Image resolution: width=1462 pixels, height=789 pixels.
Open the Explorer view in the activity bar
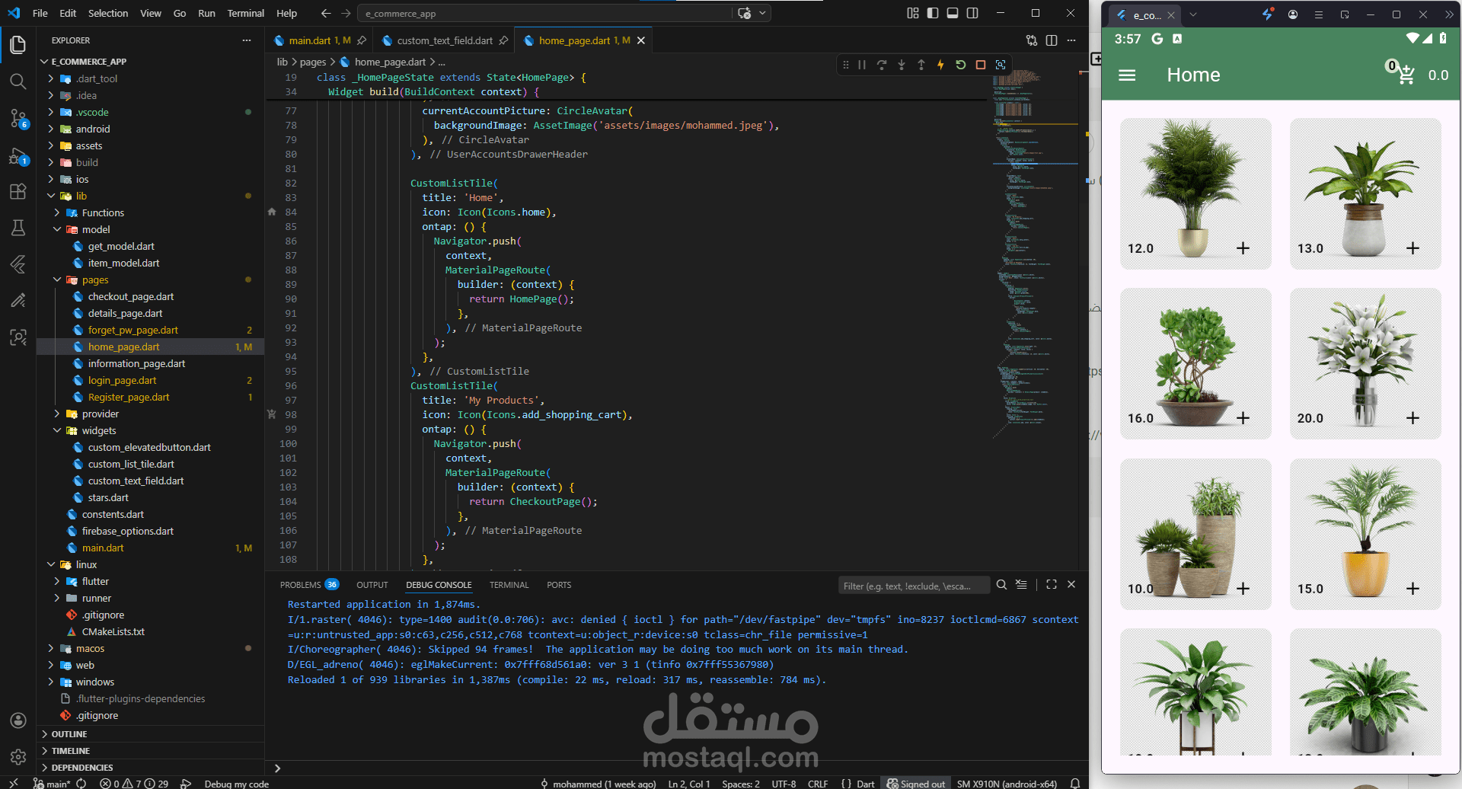(18, 45)
